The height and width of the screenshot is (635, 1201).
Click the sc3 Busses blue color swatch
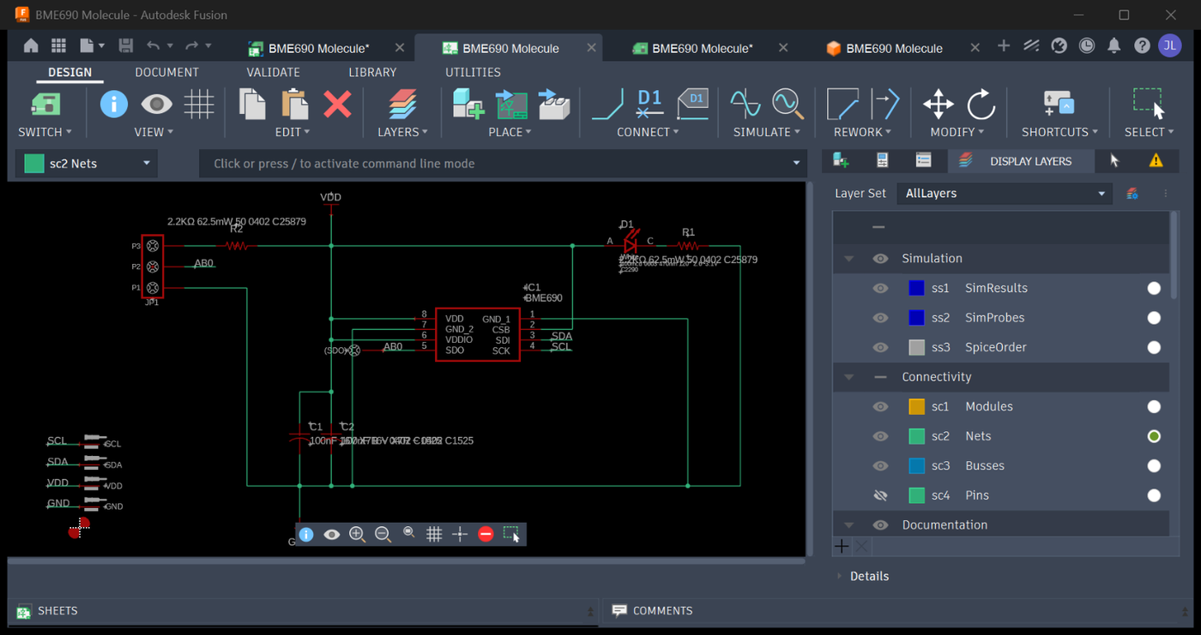coord(916,466)
